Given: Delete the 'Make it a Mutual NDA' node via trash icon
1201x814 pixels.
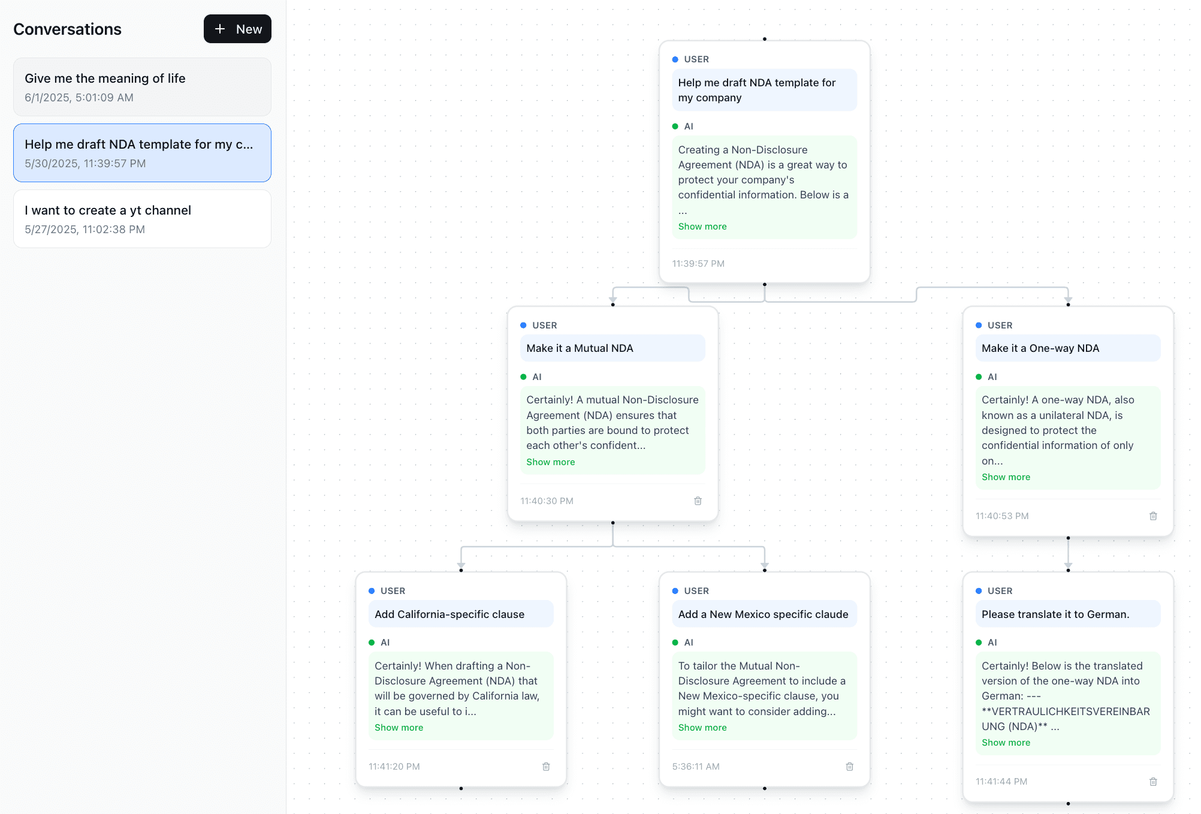Looking at the screenshot, I should 698,501.
